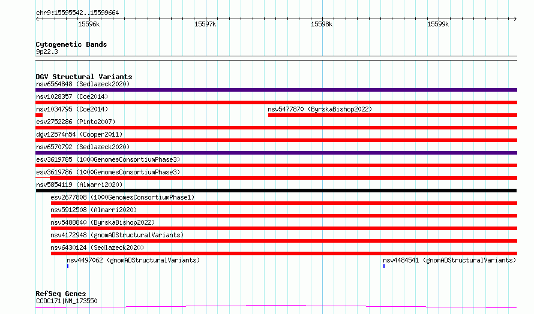Select the red esv2752286 variant bar
This screenshot has width=534, height=314.
pos(276,128)
